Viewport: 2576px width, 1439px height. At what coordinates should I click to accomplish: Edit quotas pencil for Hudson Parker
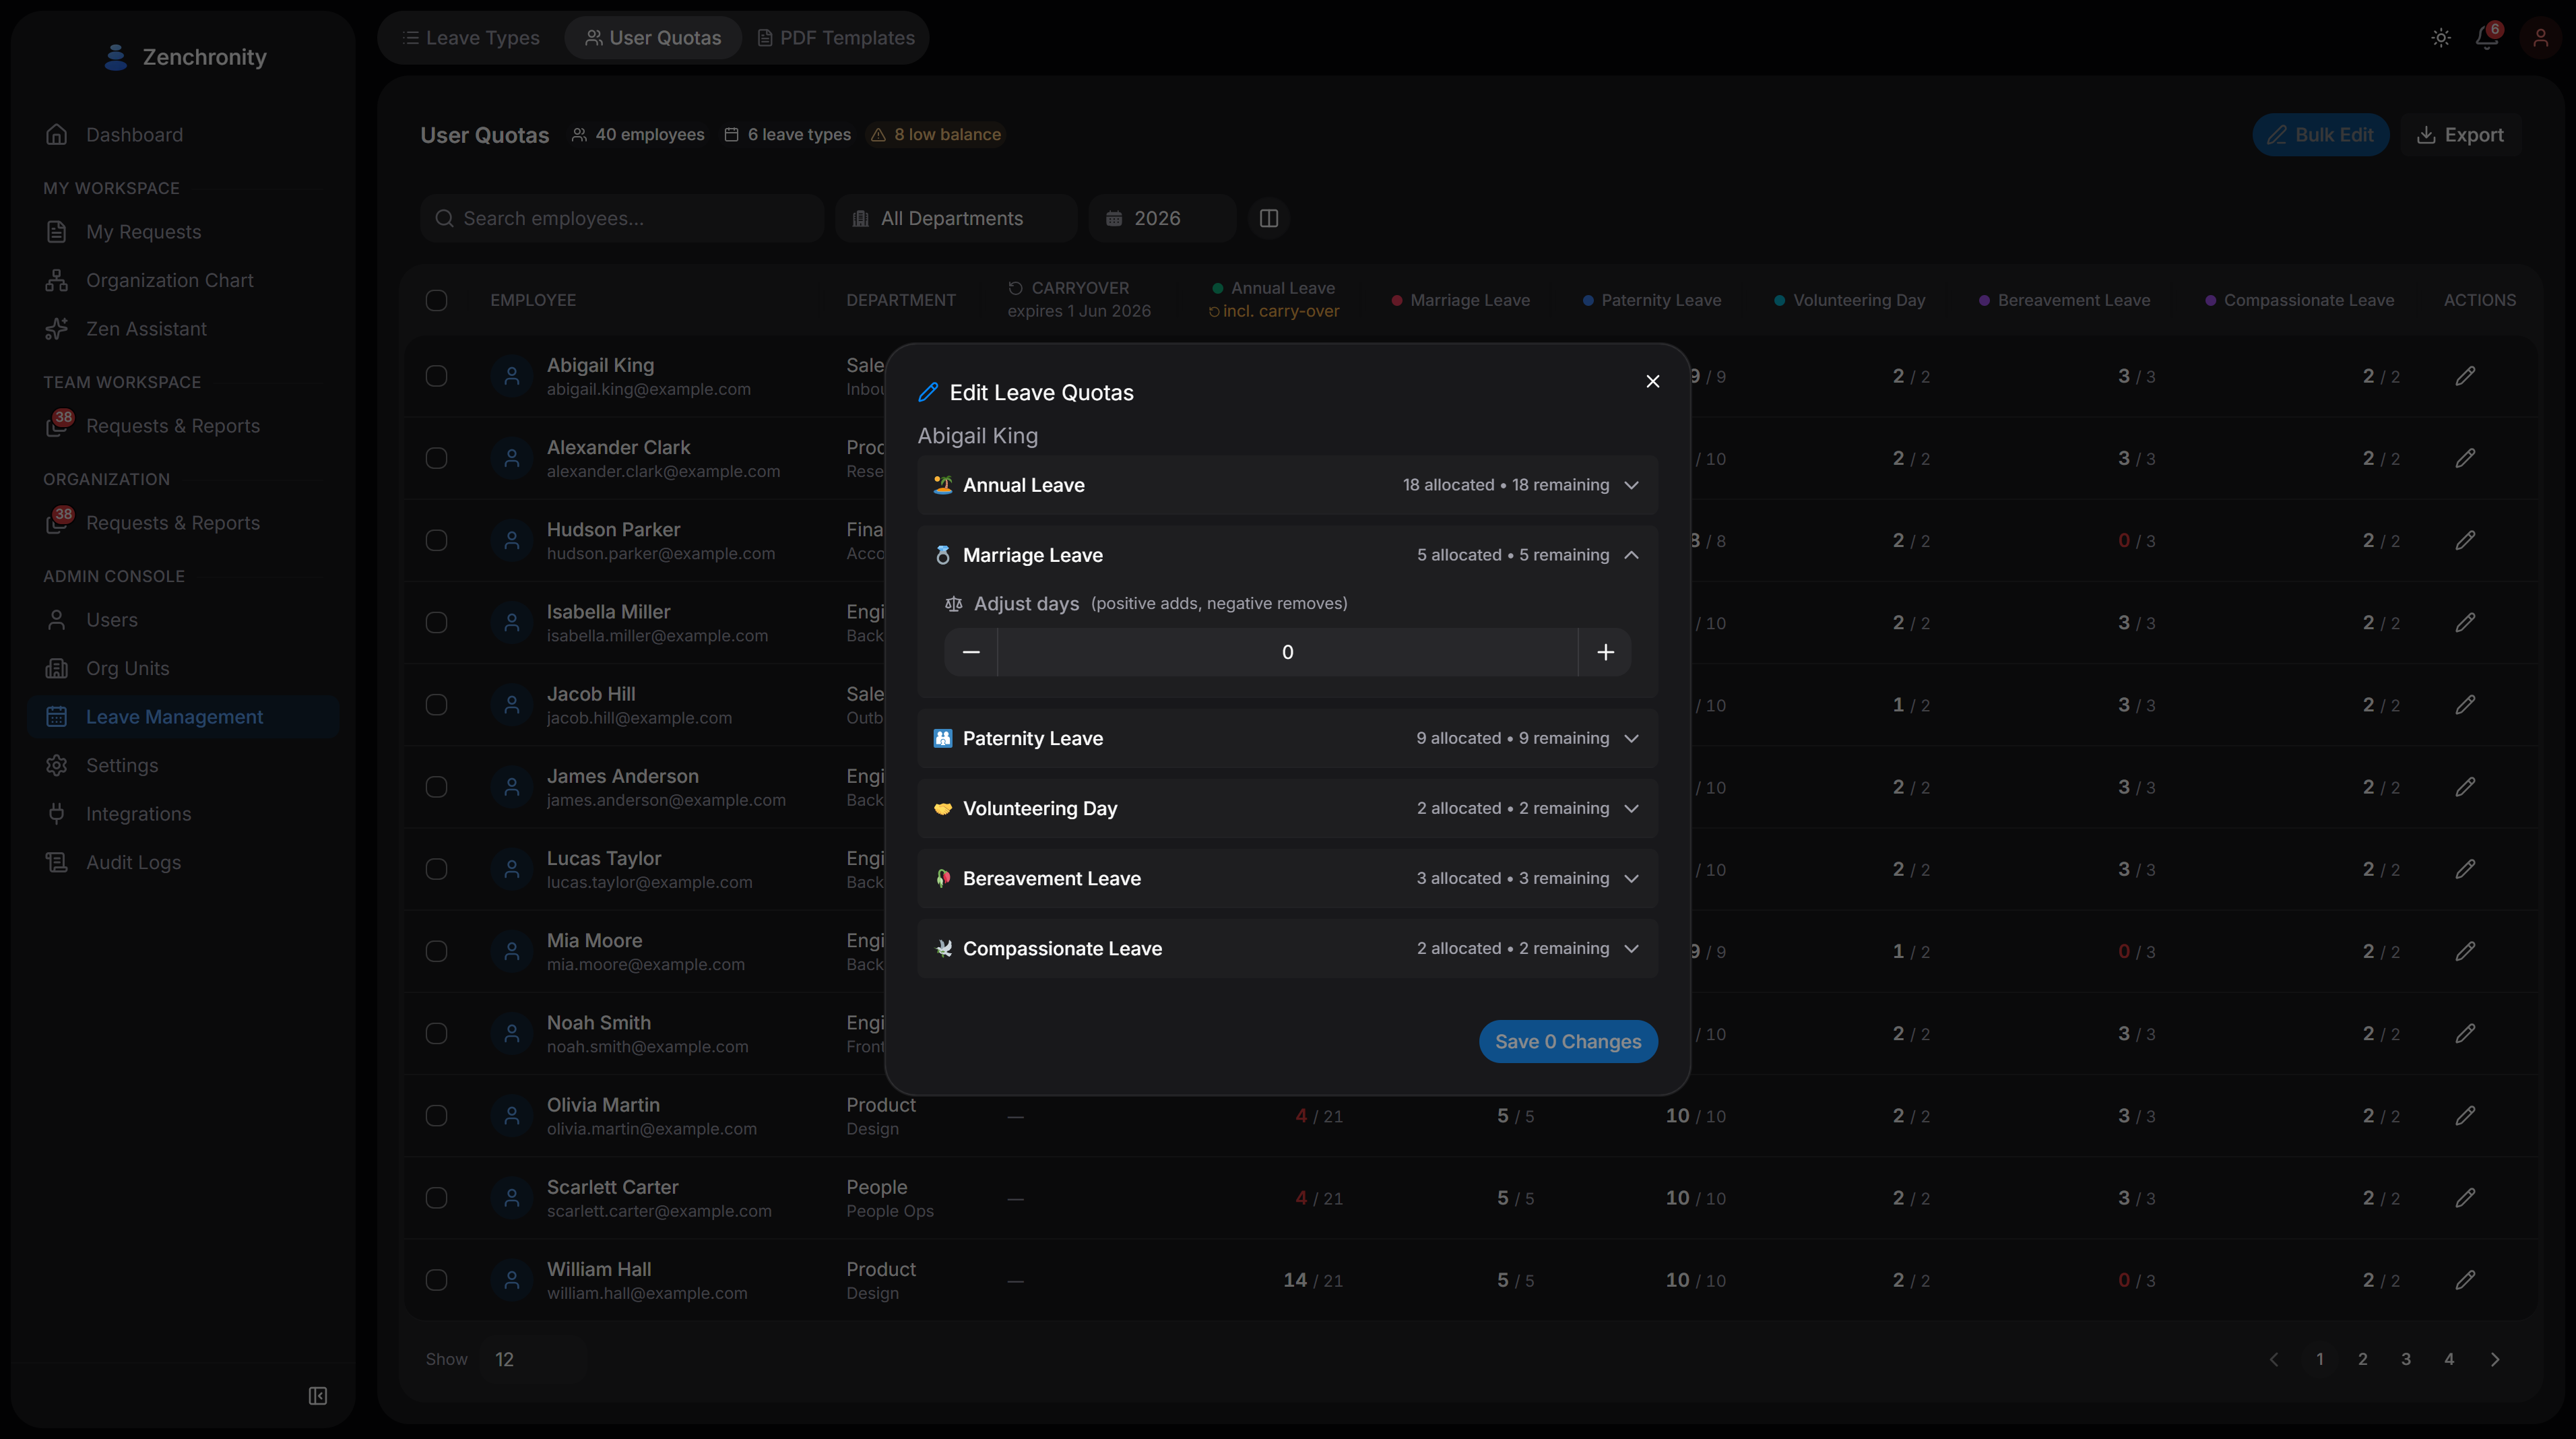2465,540
